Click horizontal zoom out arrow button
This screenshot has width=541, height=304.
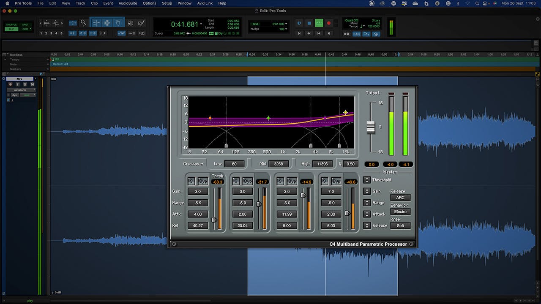(x=41, y=23)
